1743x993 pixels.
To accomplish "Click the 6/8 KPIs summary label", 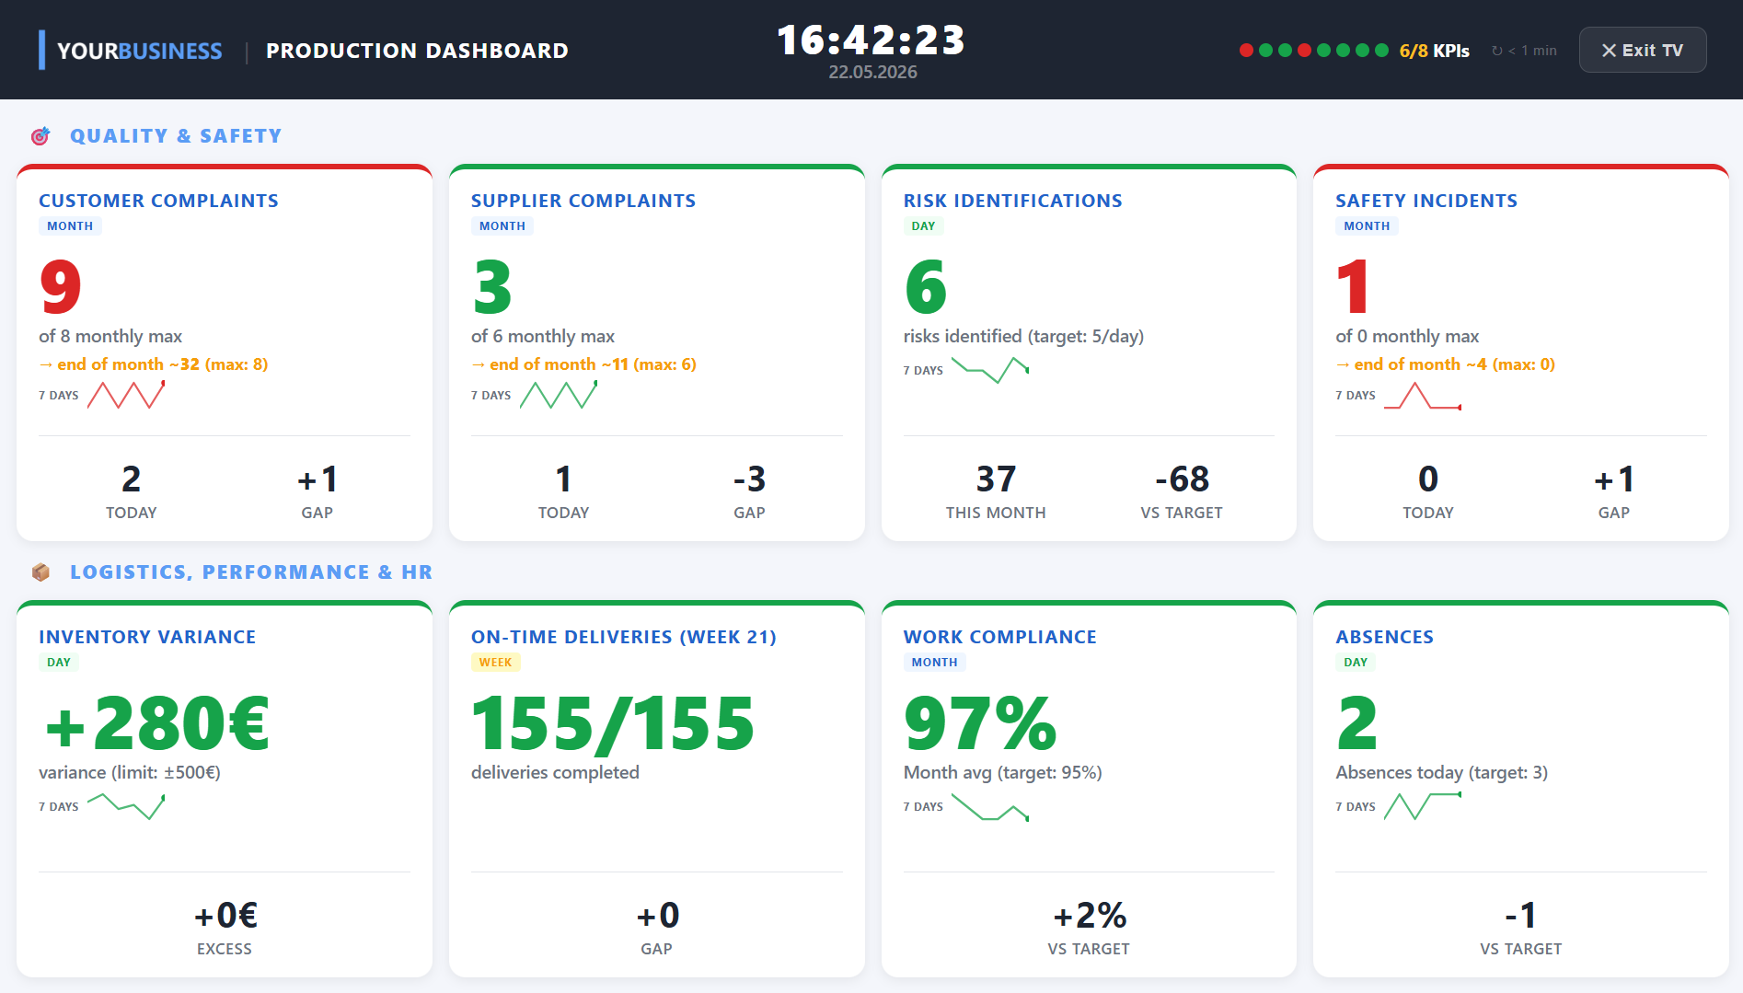I will pos(1434,51).
